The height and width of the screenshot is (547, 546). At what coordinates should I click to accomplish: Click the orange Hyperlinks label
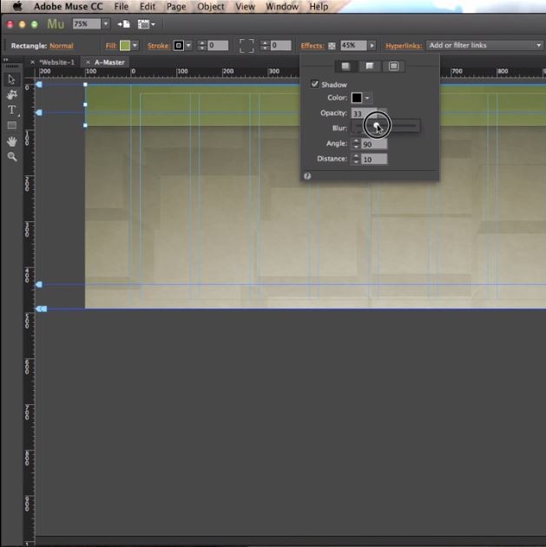[403, 45]
